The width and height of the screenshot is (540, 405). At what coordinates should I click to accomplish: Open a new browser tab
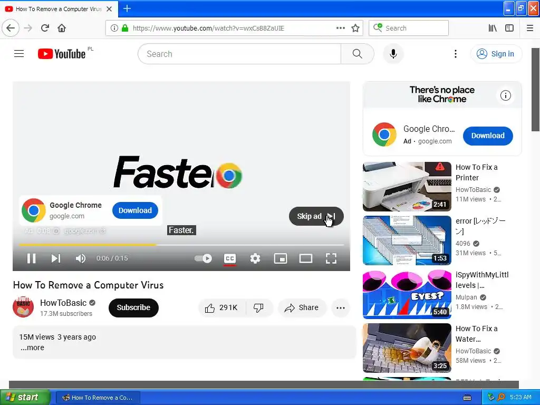click(127, 8)
